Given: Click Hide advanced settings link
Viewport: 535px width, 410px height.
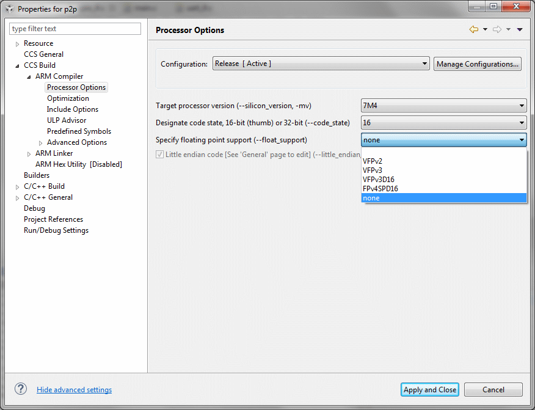Looking at the screenshot, I should (74, 390).
